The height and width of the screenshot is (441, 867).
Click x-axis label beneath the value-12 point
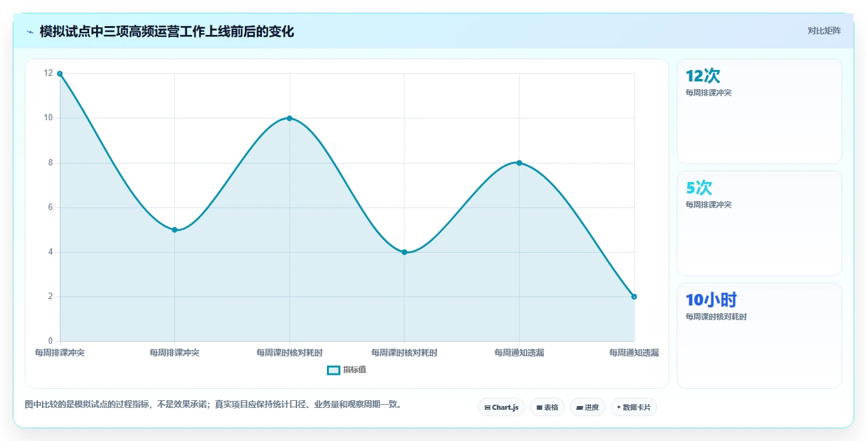(60, 353)
